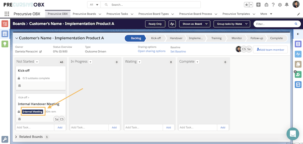Click the search filter magnifier icon
Image resolution: width=303 pixels, height=144 pixels.
point(296,24)
